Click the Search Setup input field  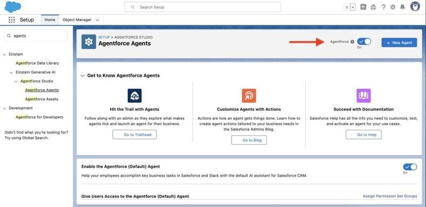click(203, 7)
